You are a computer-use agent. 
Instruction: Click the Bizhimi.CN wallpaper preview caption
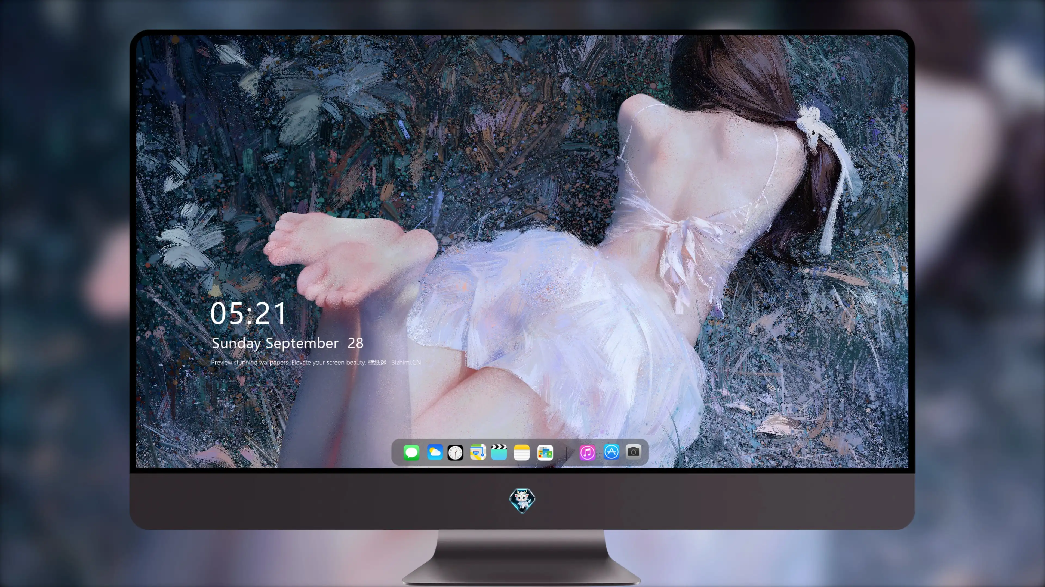(316, 362)
